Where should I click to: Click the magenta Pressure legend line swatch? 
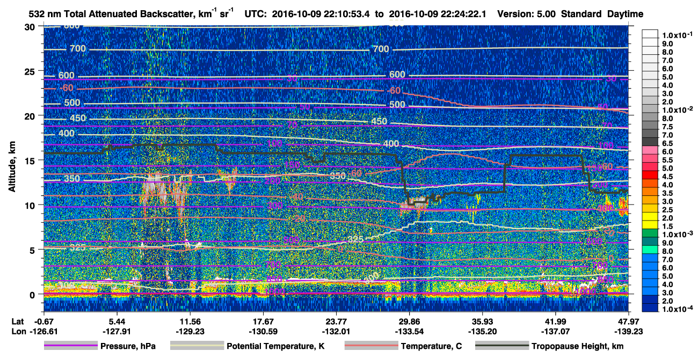70,347
